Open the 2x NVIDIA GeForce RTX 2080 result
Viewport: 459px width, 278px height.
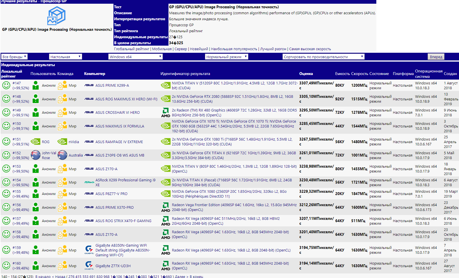click(x=232, y=99)
